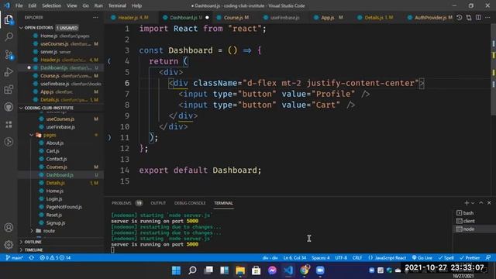Click the Spell status bar item
496x279 pixels.
click(446, 258)
